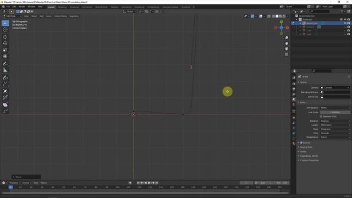Open the Tool properties tab icon
The height and width of the screenshot is (198, 352).
(x=294, y=77)
